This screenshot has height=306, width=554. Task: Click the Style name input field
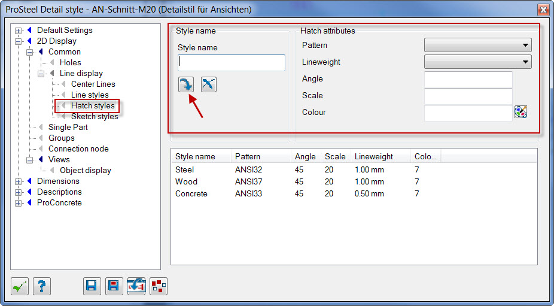pyautogui.click(x=232, y=63)
